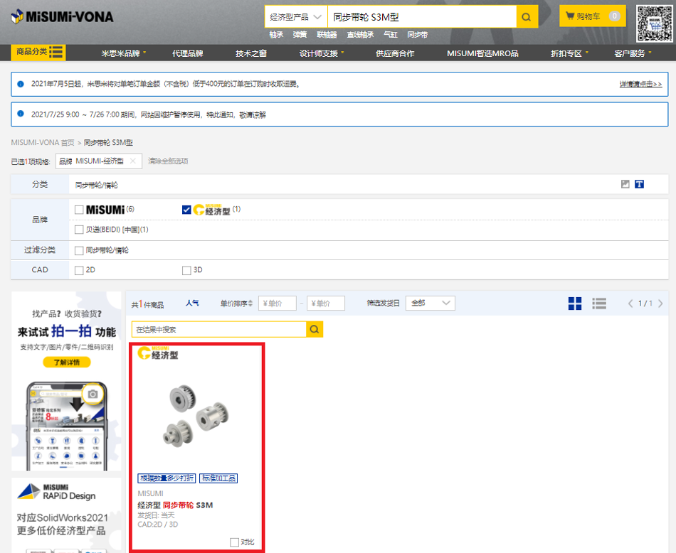676x553 pixels.
Task: Check the 2D CAD checkbox
Action: [79, 270]
